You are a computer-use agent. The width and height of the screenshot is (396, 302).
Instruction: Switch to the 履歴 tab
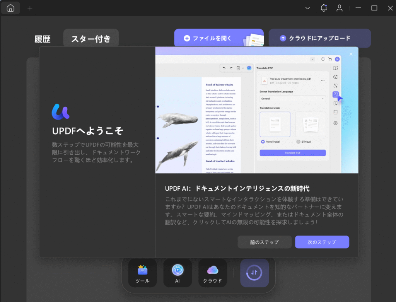[x=42, y=39]
